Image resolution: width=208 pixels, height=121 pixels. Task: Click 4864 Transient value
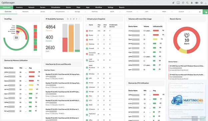tap(51, 27)
